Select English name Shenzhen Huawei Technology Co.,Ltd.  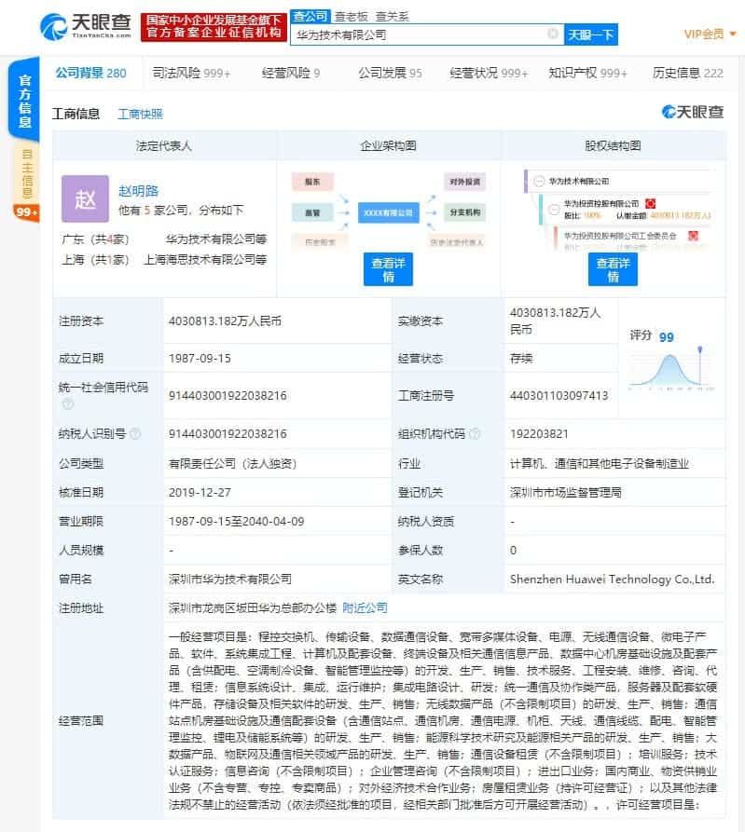[x=612, y=579]
